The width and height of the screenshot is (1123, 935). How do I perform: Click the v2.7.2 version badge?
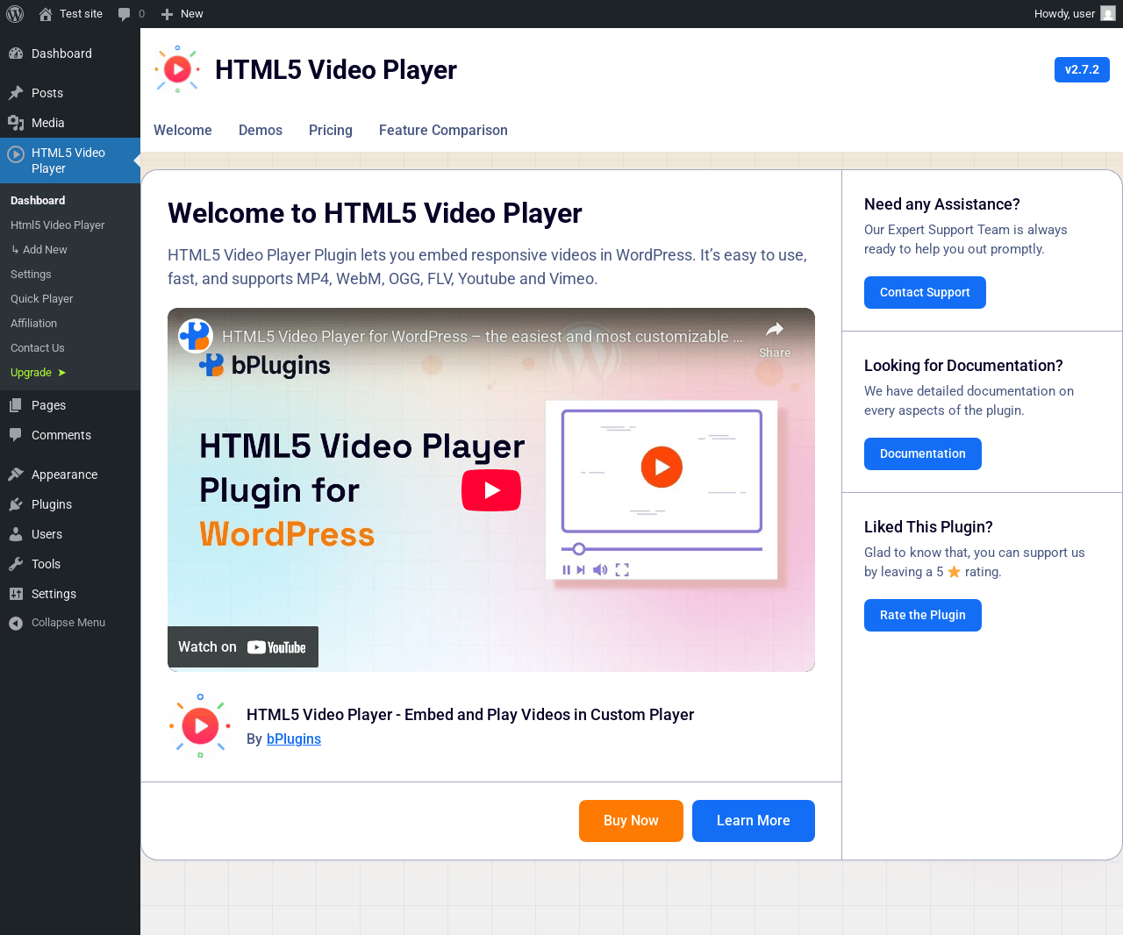[x=1082, y=70]
